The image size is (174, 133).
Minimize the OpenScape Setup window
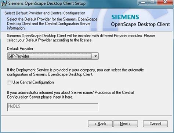(143, 2)
